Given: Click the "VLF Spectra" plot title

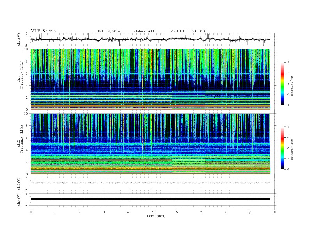Looking at the screenshot, I should pos(44,31).
